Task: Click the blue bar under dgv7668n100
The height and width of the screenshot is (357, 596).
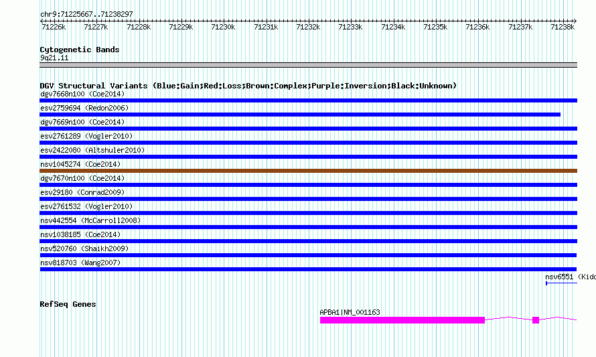Action: click(308, 100)
